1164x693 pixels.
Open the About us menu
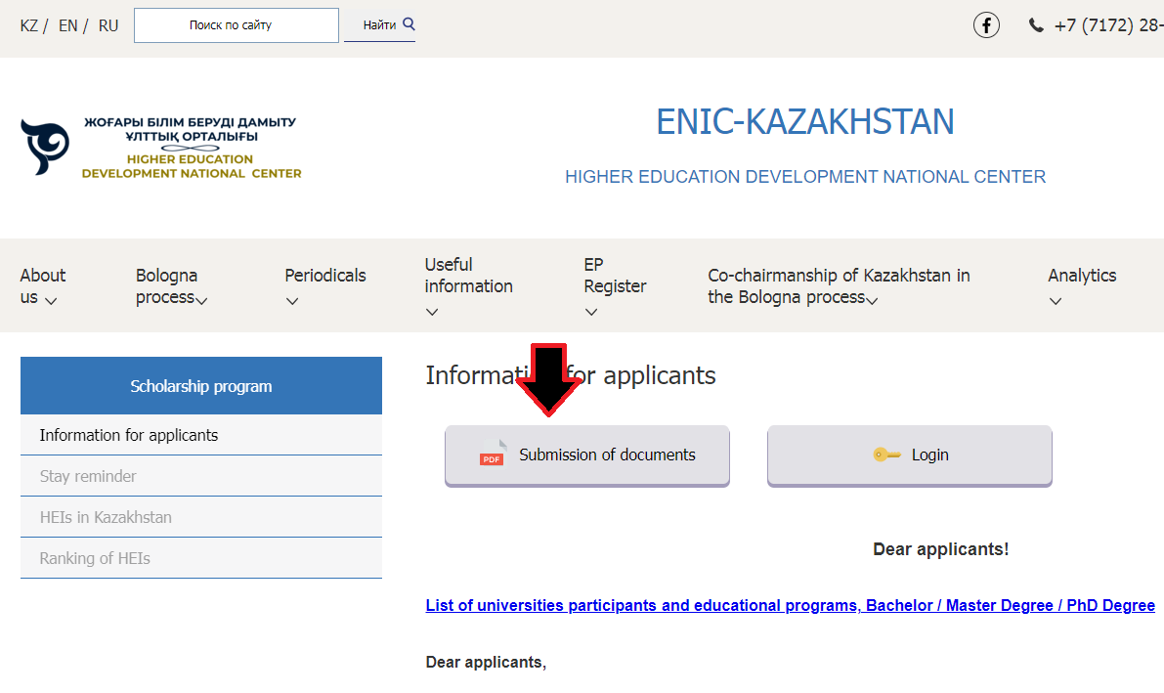(x=42, y=286)
